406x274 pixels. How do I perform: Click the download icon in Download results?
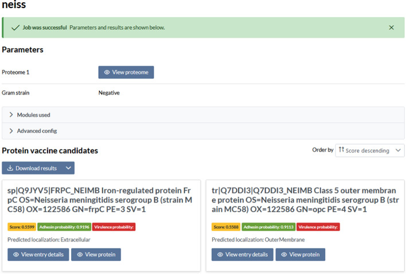click(x=10, y=168)
